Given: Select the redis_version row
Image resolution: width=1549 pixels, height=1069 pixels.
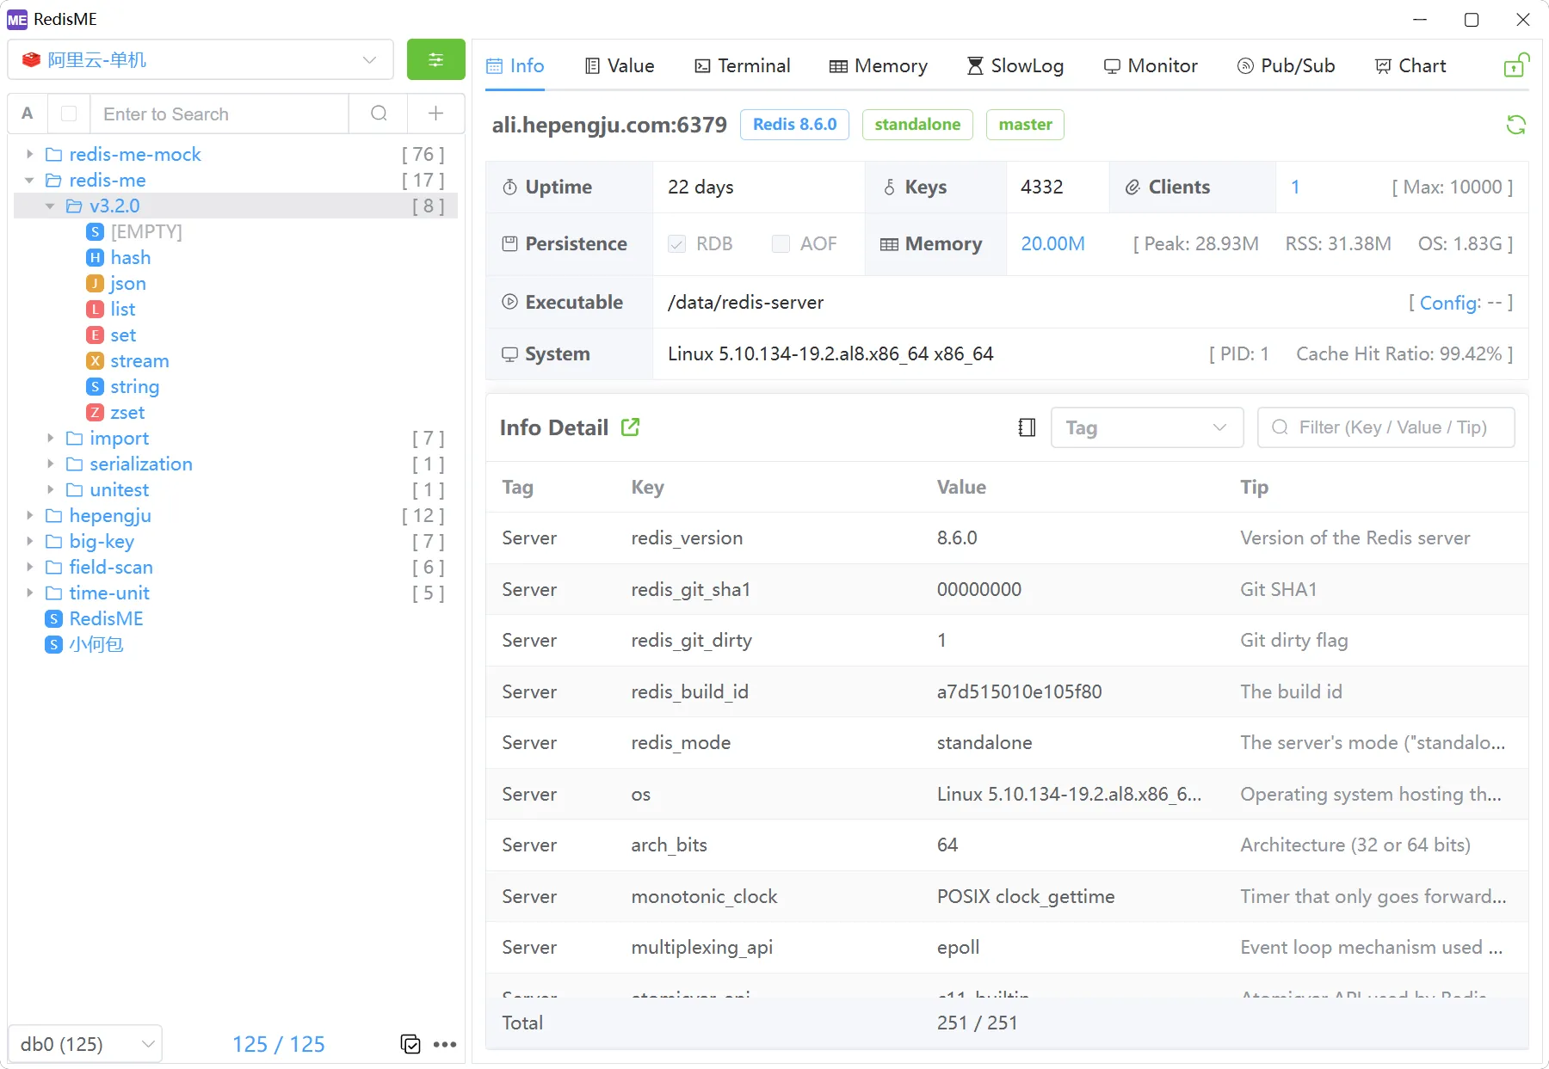Looking at the screenshot, I should pos(1007,538).
